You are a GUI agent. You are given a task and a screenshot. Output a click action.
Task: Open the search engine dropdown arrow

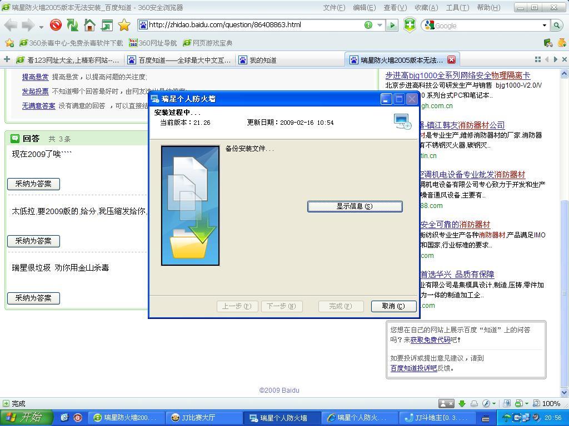(x=545, y=26)
